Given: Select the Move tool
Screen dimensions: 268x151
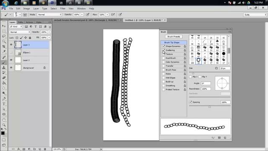Looking at the screenshot, I should click(4, 26).
